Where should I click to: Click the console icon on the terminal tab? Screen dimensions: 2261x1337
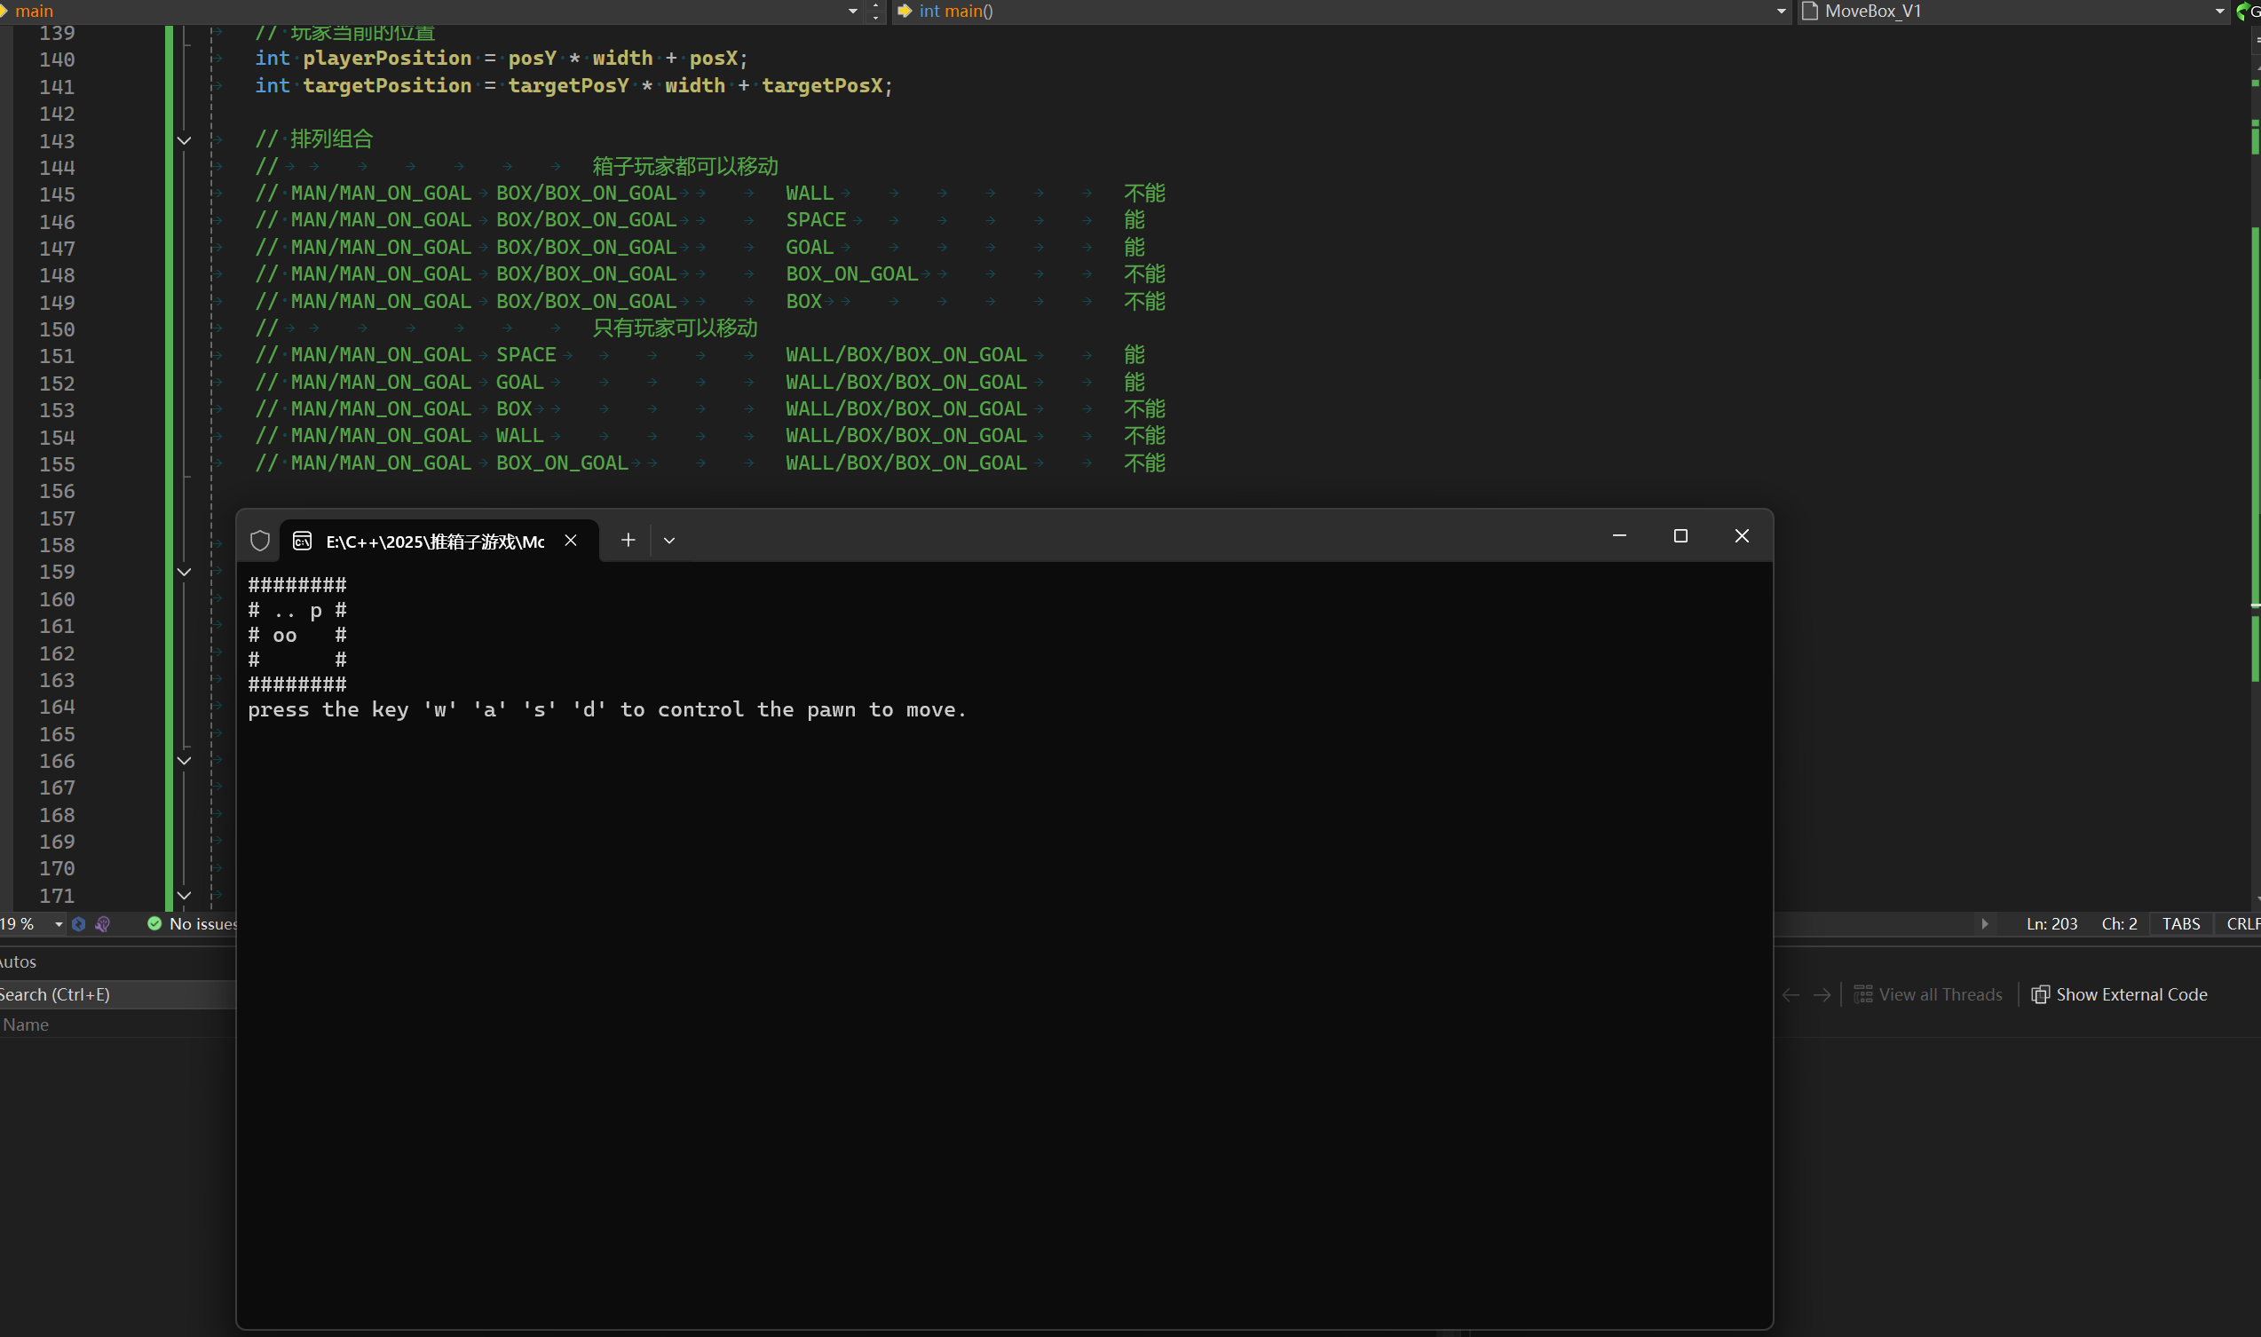(303, 541)
